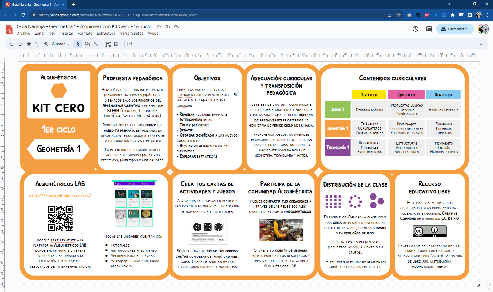Bookmark this page with the star
Screen dimensions: 493x292
(x=398, y=15)
